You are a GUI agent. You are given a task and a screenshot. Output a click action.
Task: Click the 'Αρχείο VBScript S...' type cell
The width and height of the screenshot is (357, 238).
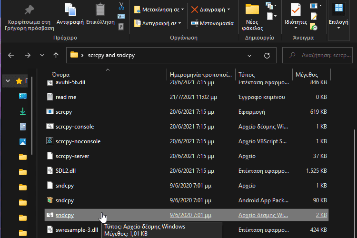(x=262, y=141)
